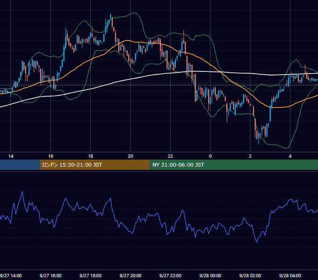
Task: Click the 16 hour label on the price chart axis
Action: tap(51, 156)
